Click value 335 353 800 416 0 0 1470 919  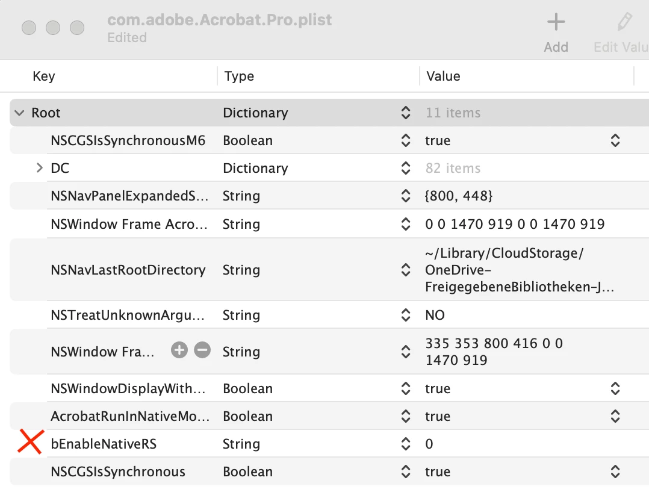click(x=494, y=352)
